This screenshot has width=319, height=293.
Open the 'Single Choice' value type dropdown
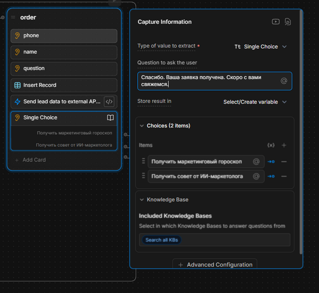261,46
